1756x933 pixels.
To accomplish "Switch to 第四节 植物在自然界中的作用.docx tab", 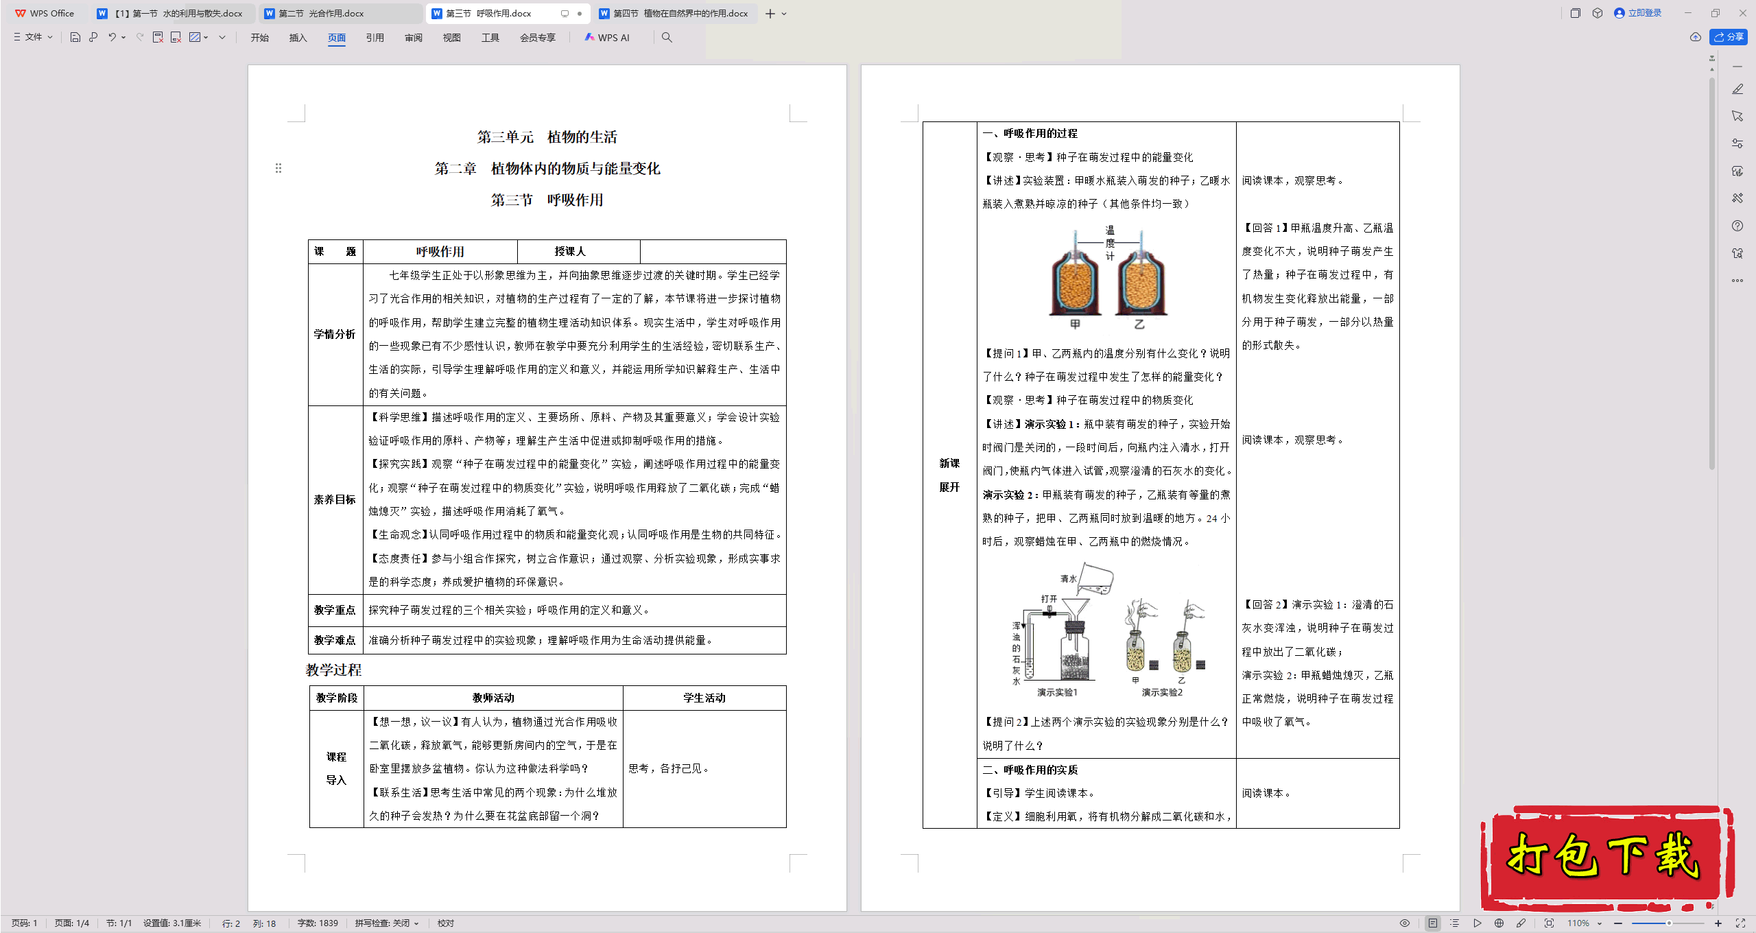I will click(674, 13).
